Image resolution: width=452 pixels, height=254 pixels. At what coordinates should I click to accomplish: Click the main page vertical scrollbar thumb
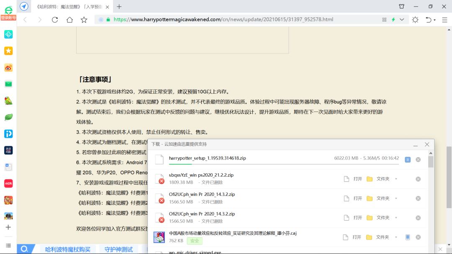click(x=449, y=177)
